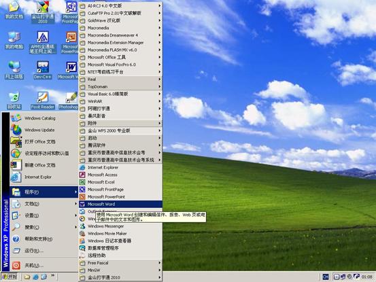The height and width of the screenshot is (282, 376).
Task: Open the Visual Basic 6.0 folder entry
Action: click(x=120, y=94)
